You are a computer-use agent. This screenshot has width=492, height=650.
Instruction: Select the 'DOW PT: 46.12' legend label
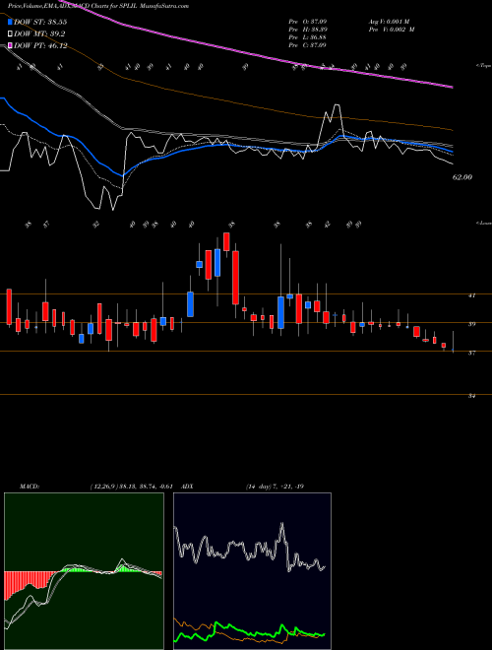(x=40, y=45)
